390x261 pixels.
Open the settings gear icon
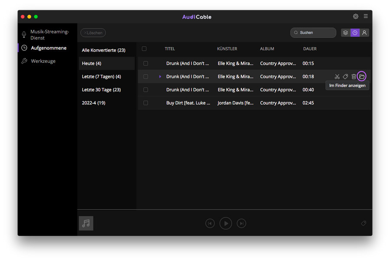[x=355, y=16]
